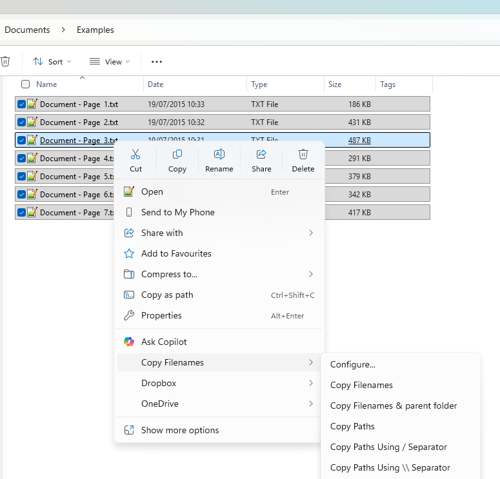Open the View dropdown
Viewport: 500px width, 479px height.
click(x=110, y=62)
